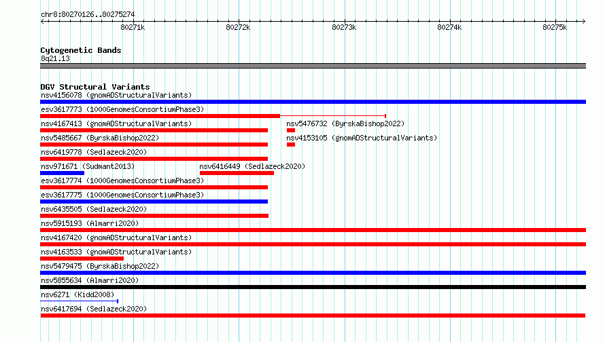Click the gray 8q21.13 cytoband bar
605x342 pixels.
313,66
